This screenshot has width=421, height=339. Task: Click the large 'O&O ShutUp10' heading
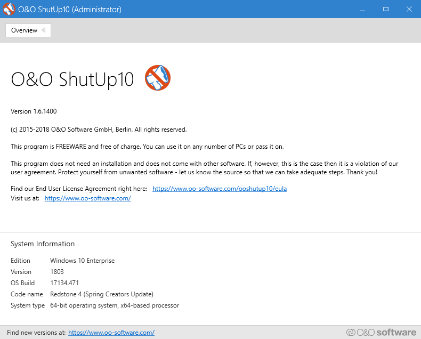pos(72,79)
